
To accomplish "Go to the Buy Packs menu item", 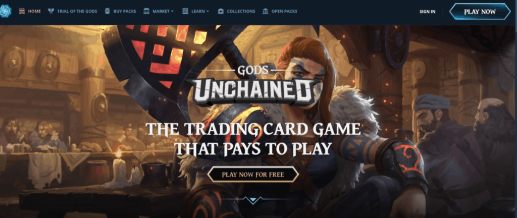I will [x=125, y=11].
